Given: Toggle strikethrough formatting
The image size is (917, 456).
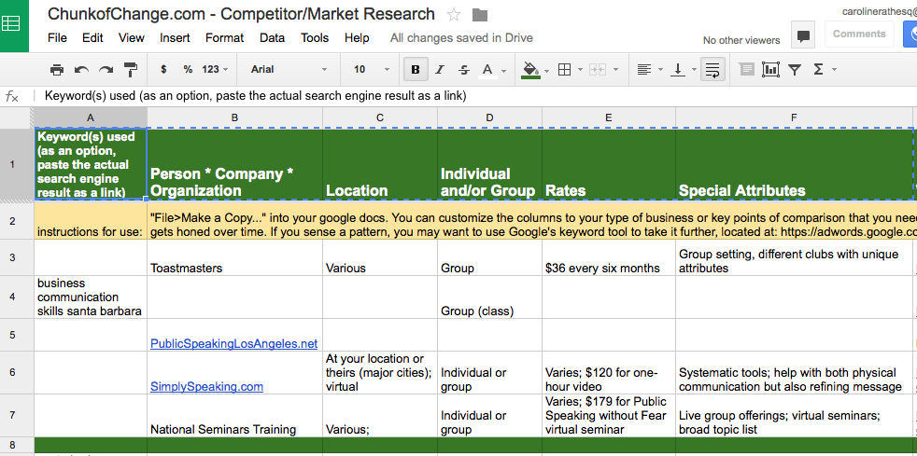Looking at the screenshot, I should pyautogui.click(x=464, y=70).
